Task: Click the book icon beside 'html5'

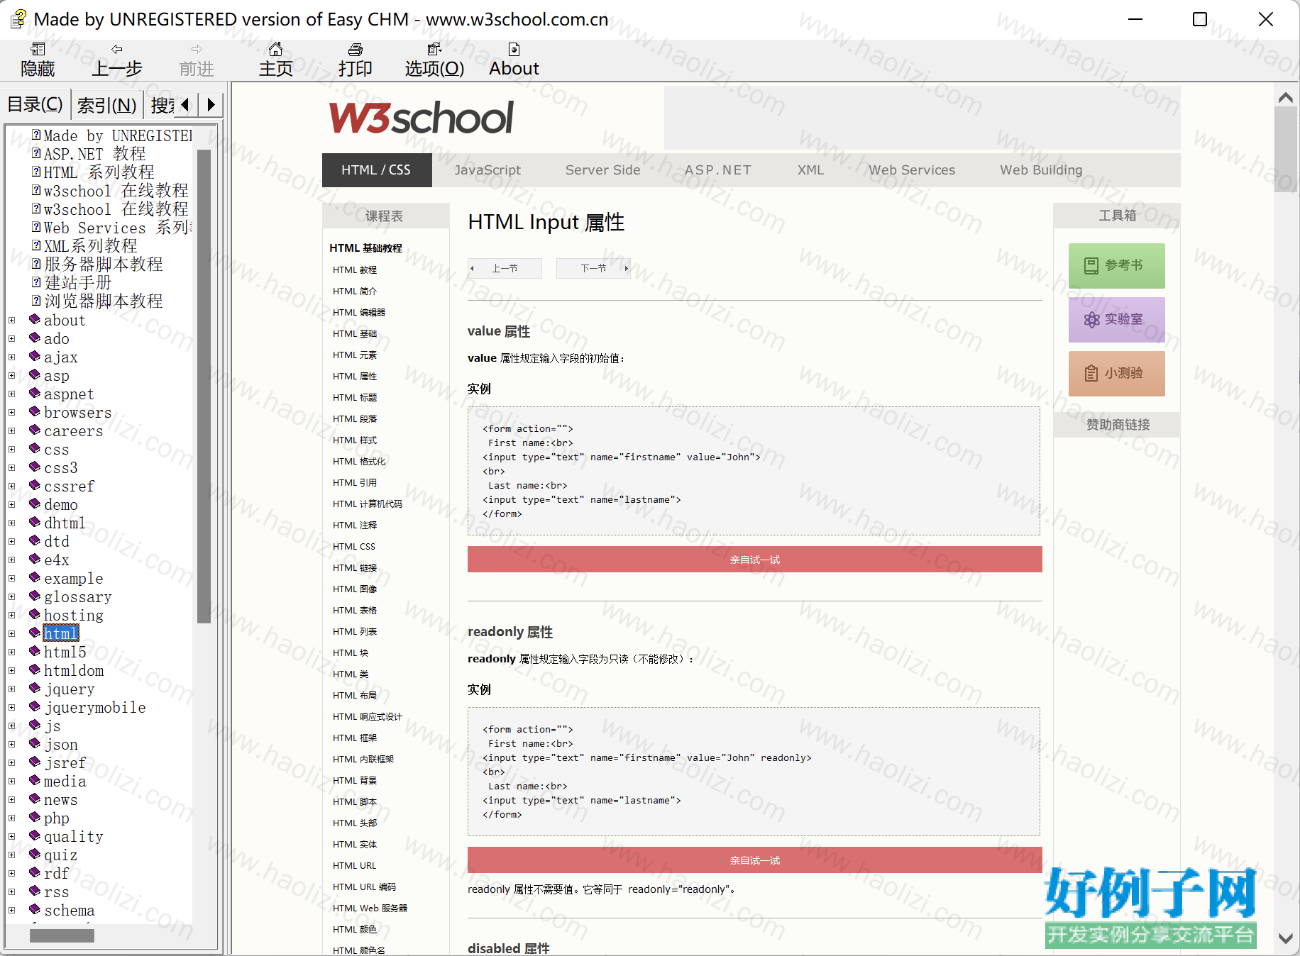Action: [35, 652]
